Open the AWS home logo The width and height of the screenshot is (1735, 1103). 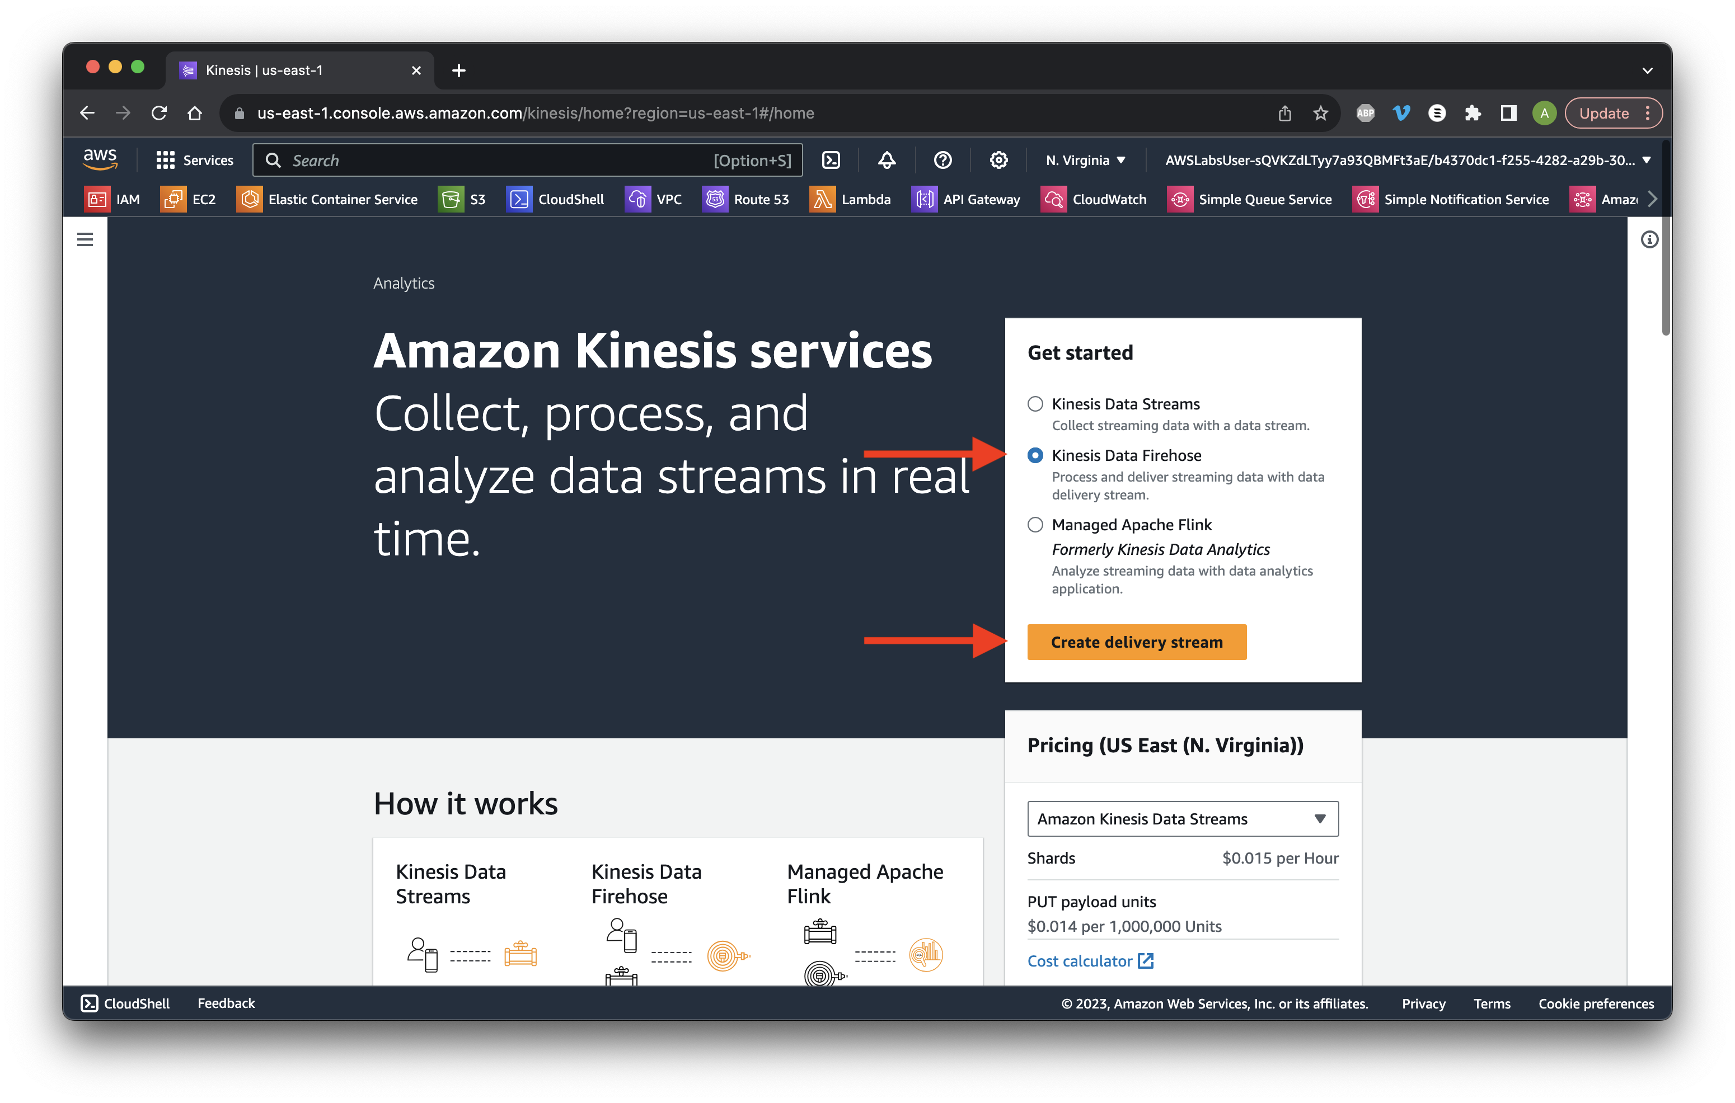point(100,159)
